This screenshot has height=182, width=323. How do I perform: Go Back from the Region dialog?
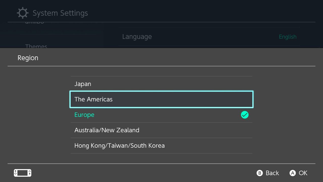tap(267, 173)
